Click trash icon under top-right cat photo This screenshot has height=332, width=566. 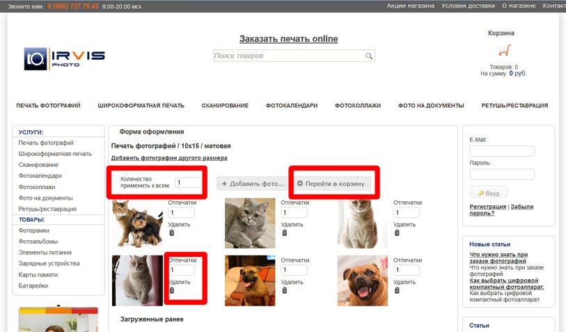[x=397, y=233]
